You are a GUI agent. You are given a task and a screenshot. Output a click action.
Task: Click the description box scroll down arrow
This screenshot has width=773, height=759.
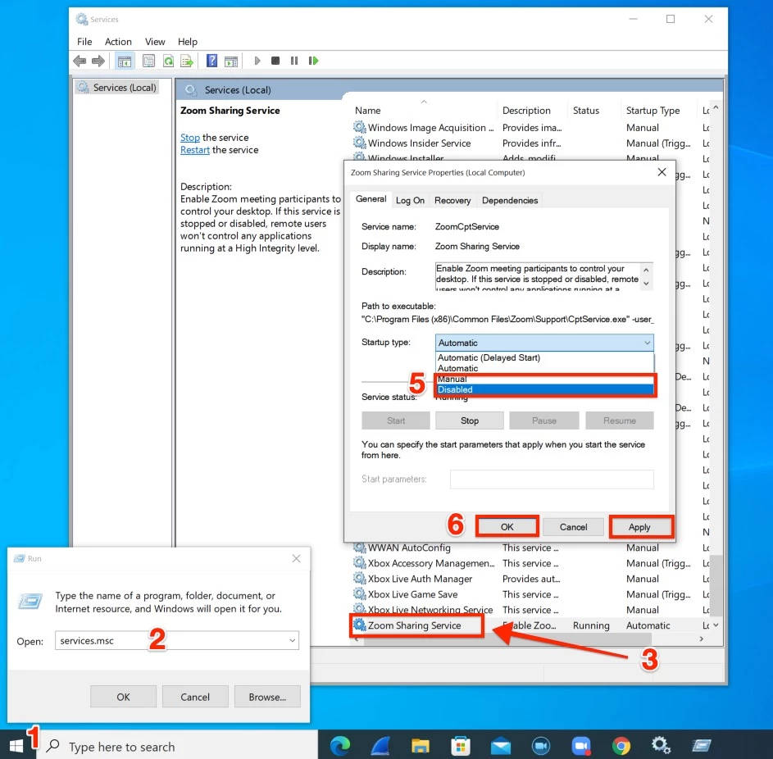[646, 284]
